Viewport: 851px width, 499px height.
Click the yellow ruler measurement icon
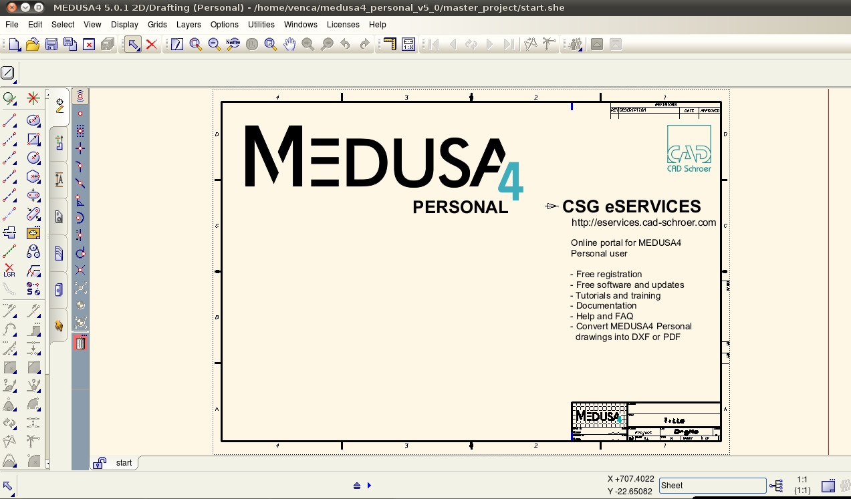[388, 45]
